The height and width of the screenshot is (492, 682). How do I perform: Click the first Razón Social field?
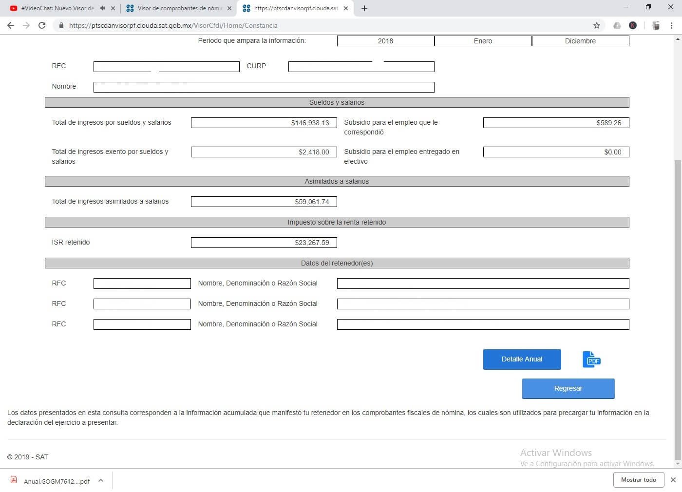click(x=483, y=284)
